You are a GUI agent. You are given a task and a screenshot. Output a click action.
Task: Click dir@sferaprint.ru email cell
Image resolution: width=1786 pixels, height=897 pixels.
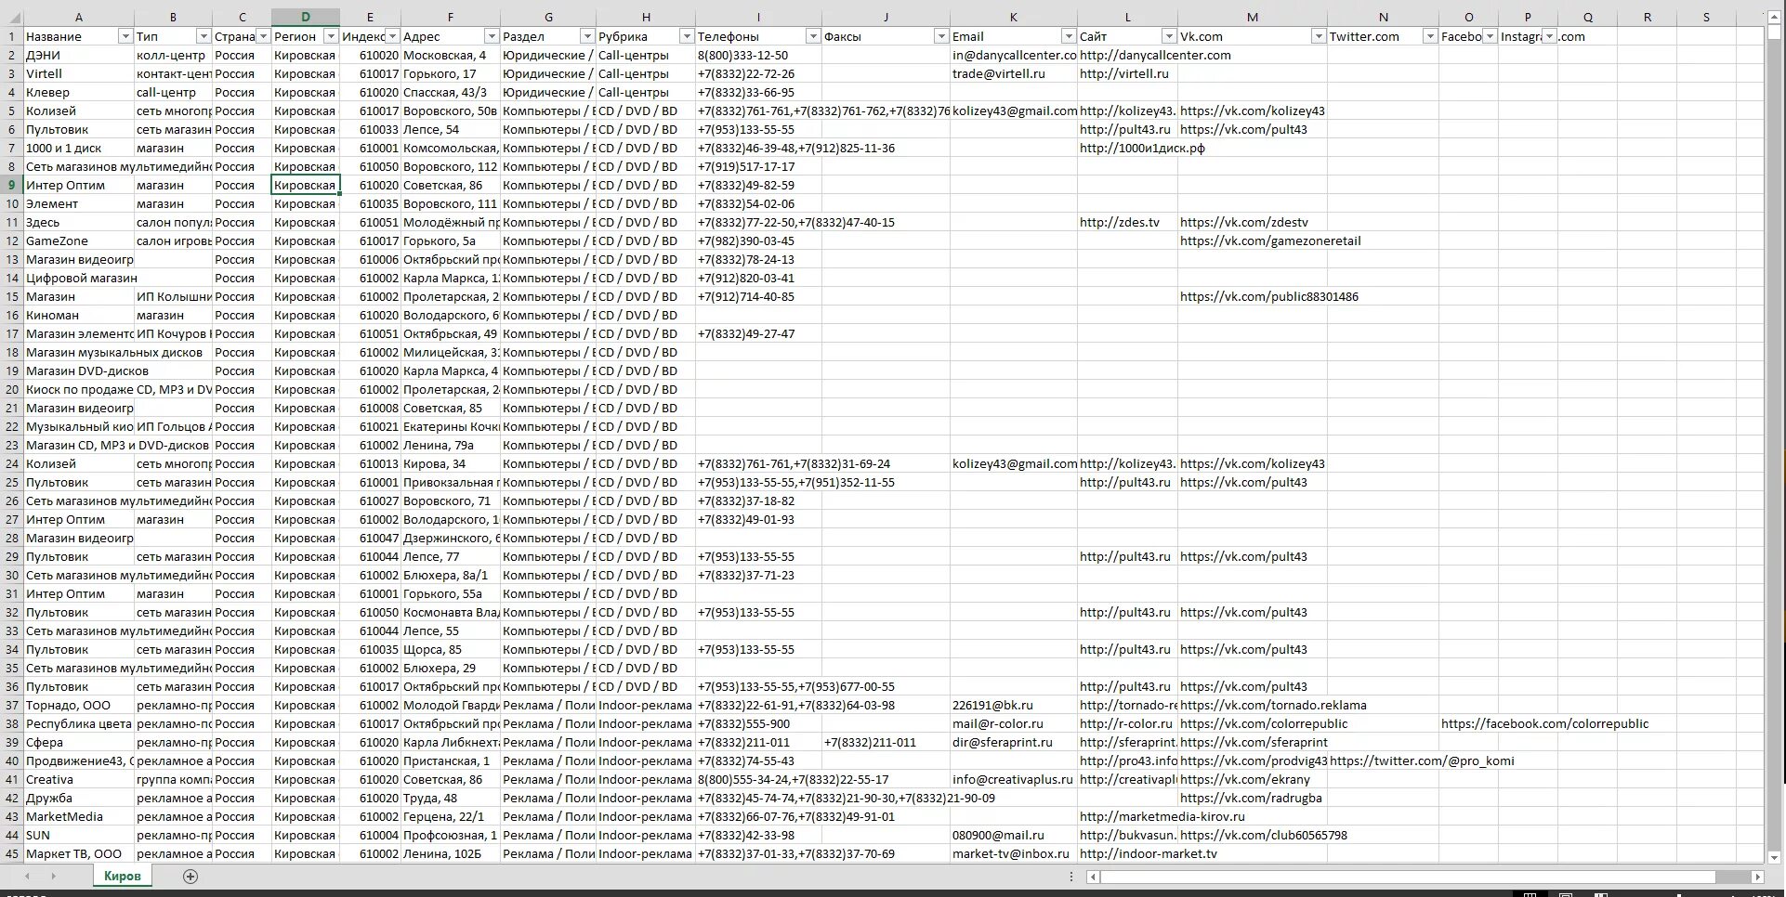pyautogui.click(x=1014, y=742)
